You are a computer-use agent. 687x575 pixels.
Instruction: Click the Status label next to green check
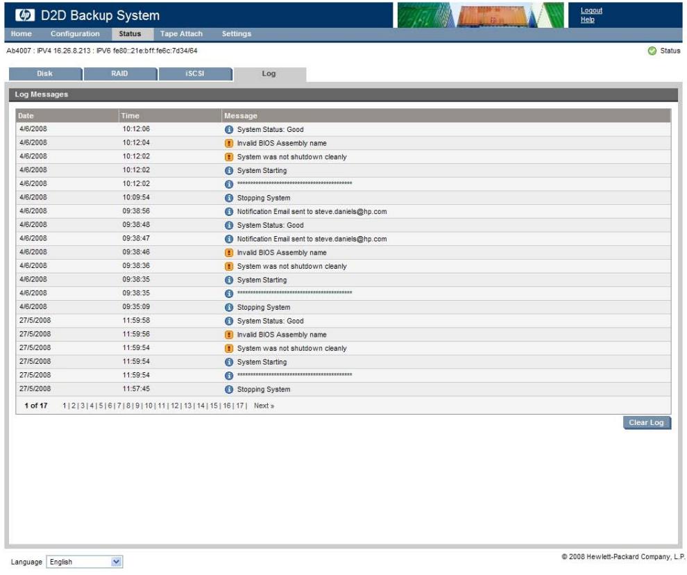[670, 51]
